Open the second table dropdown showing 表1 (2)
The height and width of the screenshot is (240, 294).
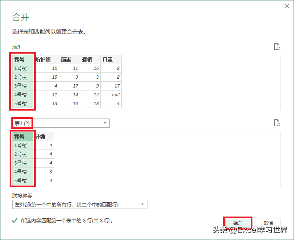click(x=61, y=123)
